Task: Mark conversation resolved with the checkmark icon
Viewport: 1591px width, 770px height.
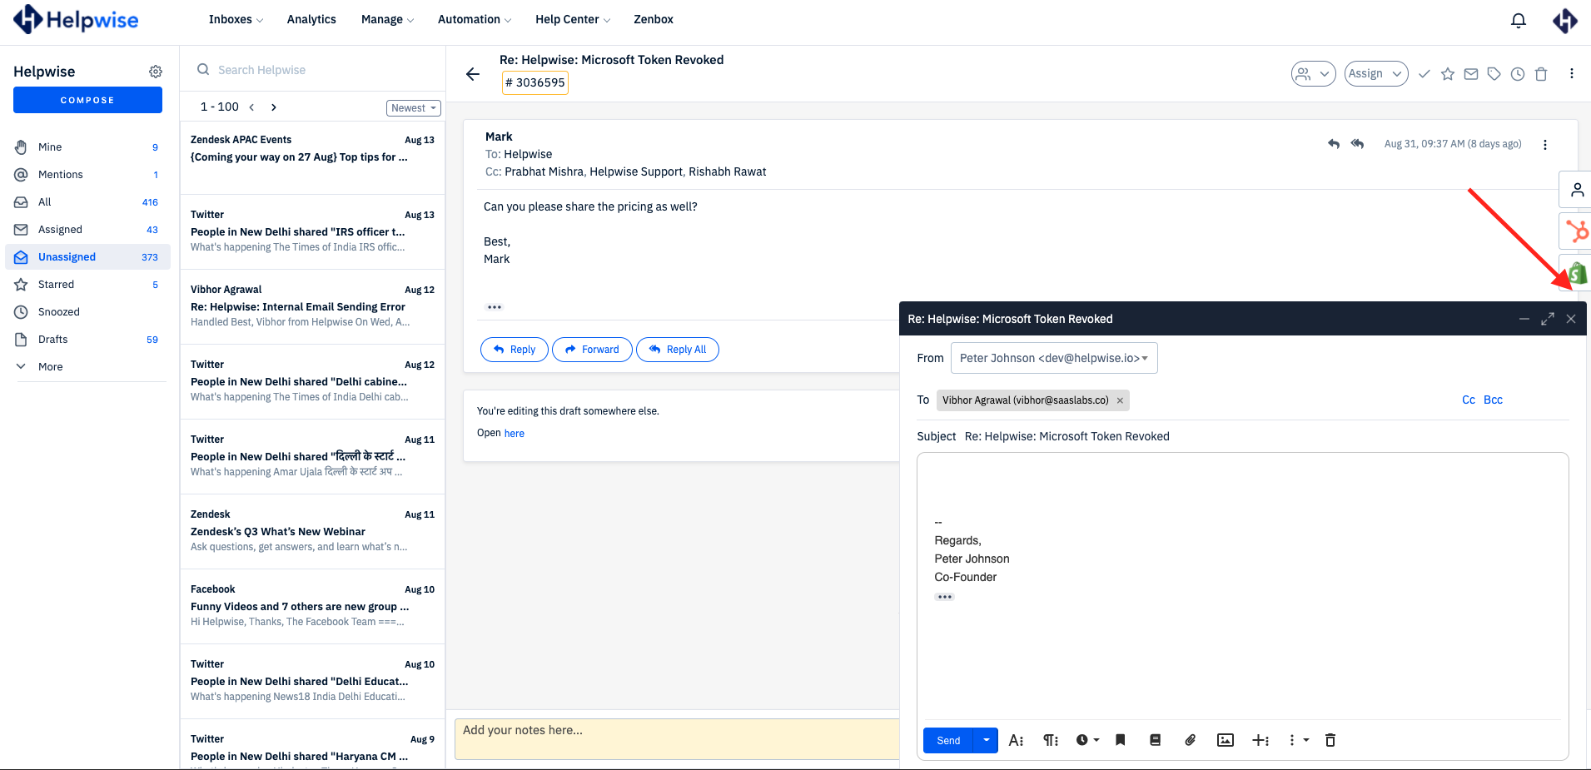Action: [1424, 73]
